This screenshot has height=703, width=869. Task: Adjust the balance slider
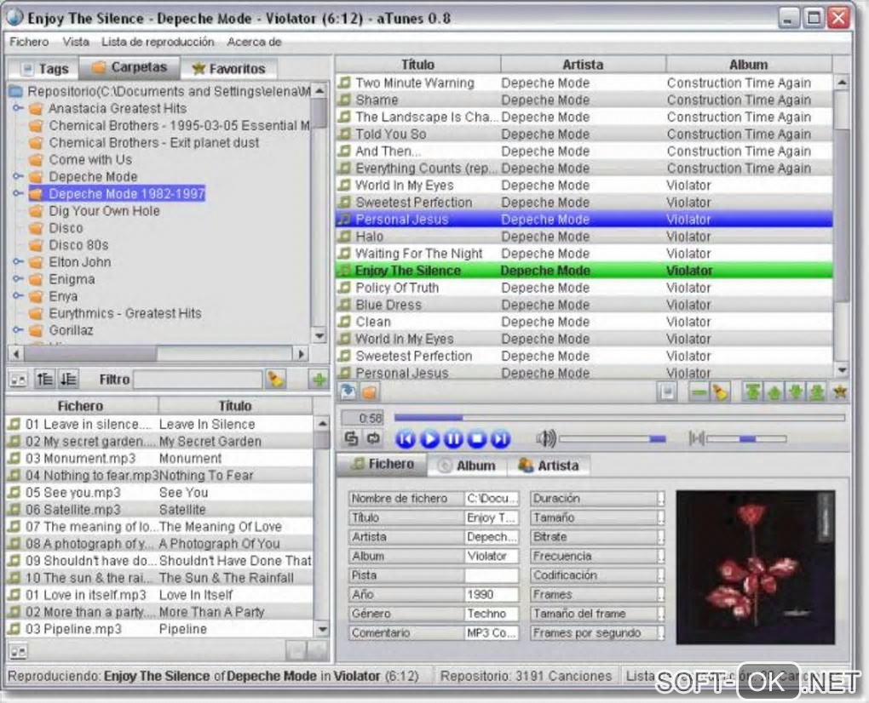coord(746,439)
